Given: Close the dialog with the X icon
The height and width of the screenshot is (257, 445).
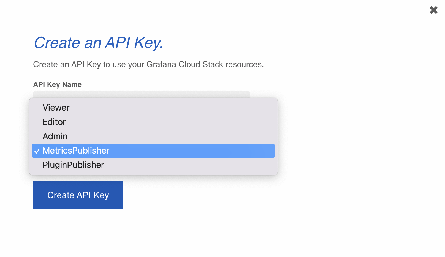Looking at the screenshot, I should (433, 10).
